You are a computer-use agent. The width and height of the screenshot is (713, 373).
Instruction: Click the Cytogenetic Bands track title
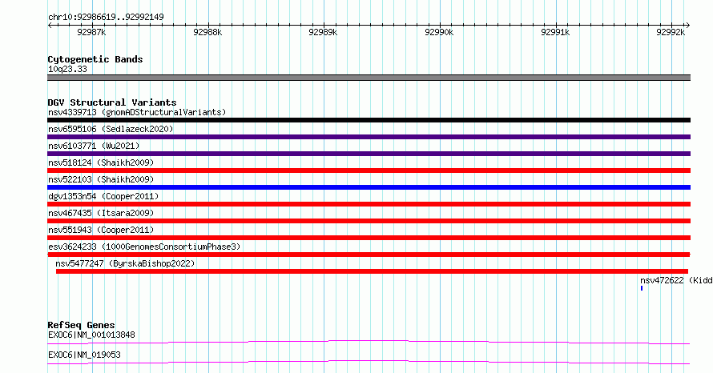point(95,59)
